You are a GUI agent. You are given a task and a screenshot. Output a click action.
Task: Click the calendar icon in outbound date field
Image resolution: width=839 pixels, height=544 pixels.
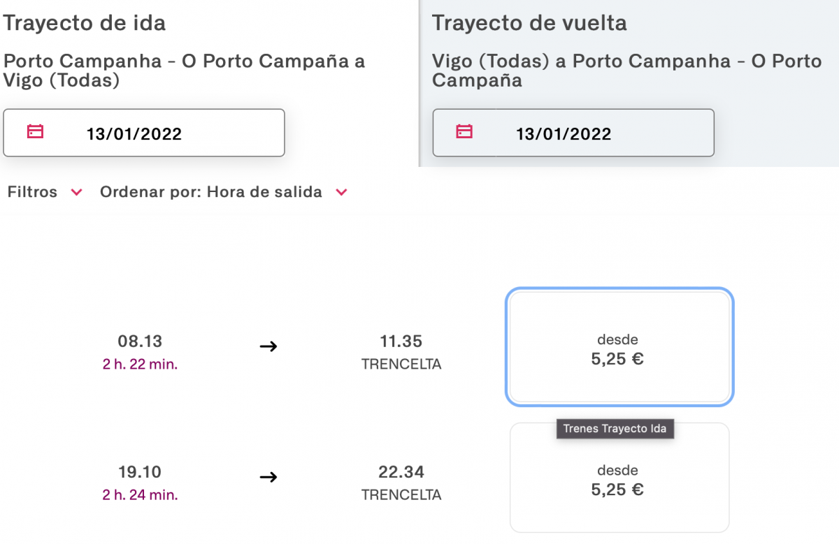[35, 131]
